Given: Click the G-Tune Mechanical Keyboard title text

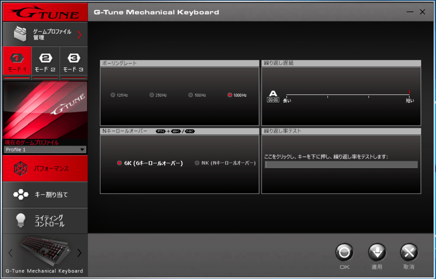Looking at the screenshot, I should coord(156,12).
